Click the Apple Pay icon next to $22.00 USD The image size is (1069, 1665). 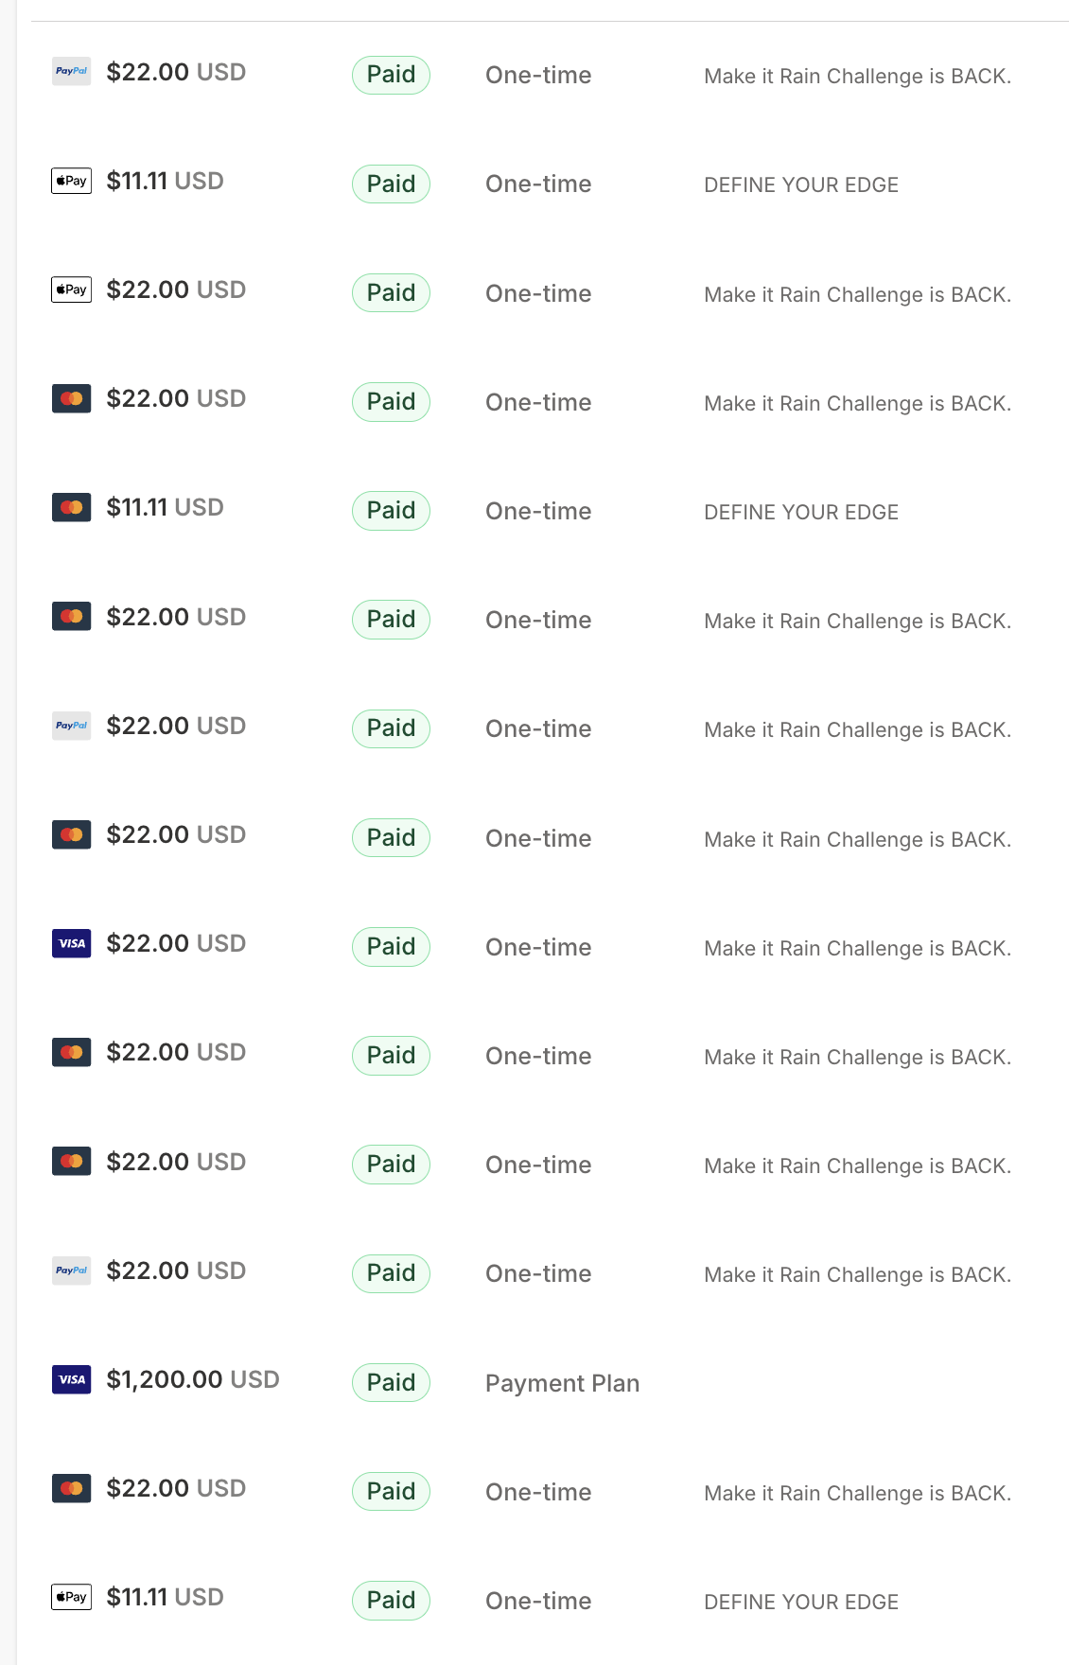point(71,289)
